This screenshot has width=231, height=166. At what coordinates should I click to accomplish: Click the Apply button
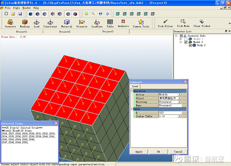point(139,152)
